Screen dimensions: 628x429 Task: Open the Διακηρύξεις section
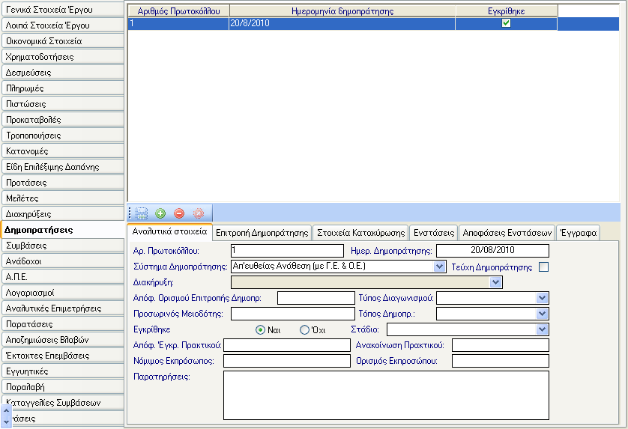[x=63, y=214]
